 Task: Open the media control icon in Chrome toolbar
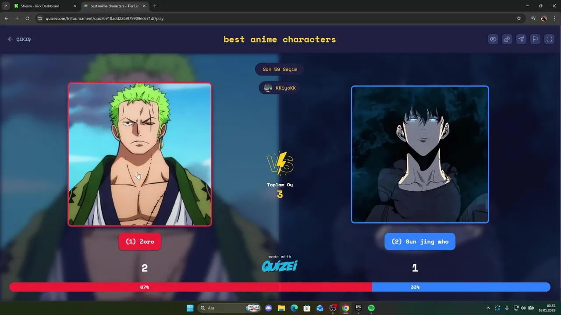pos(533,18)
